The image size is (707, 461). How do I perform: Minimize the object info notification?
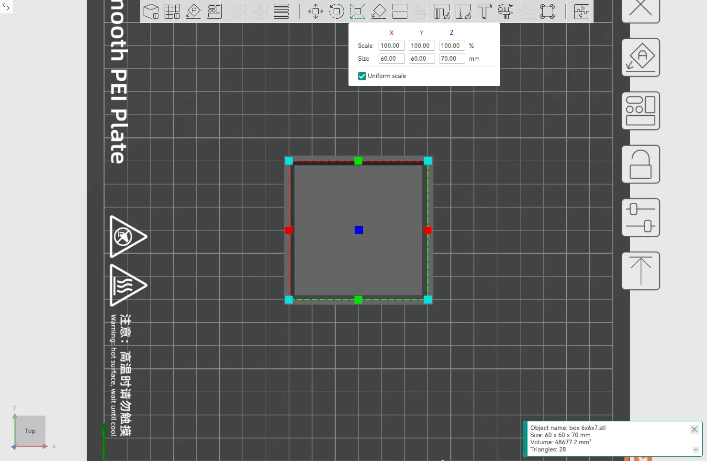tap(696, 450)
